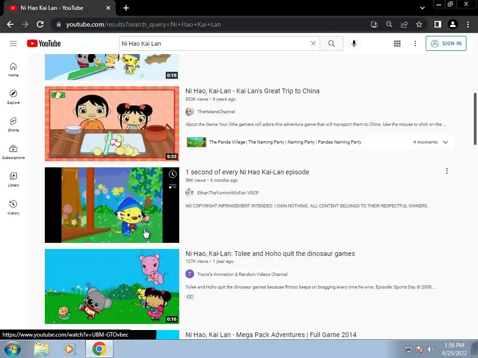This screenshot has height=358, width=478.
Task: Toggle the browser side panel
Action: click(x=437, y=24)
